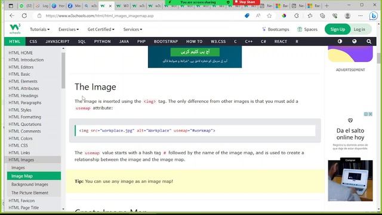Open the browser extensions refresh-circle icon
Viewport: 382px width, 215px height.
tap(297, 16)
